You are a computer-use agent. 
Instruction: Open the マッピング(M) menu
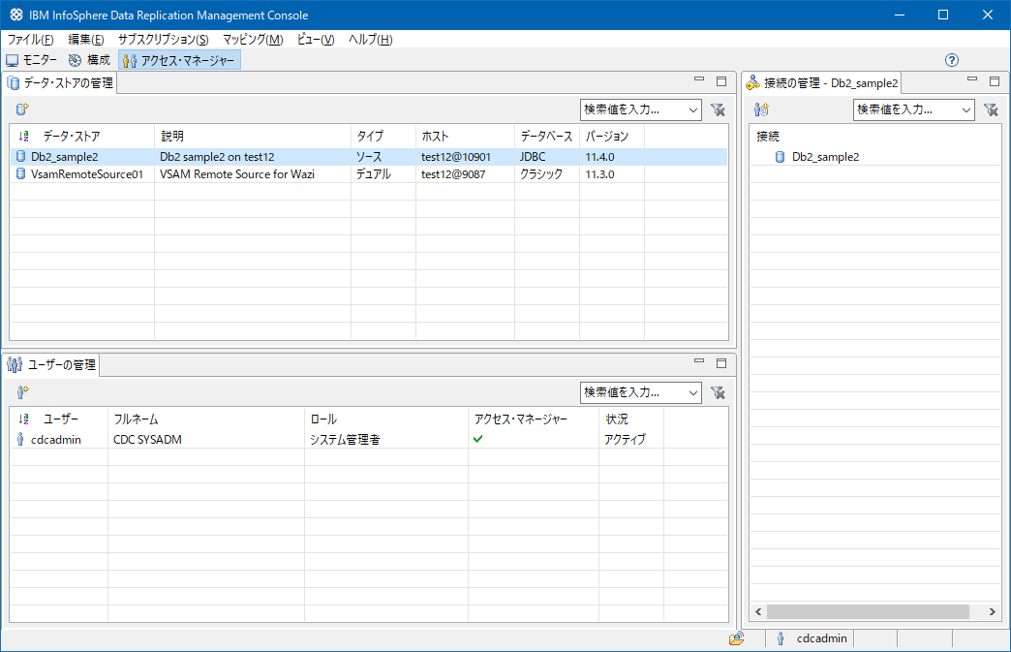(253, 40)
